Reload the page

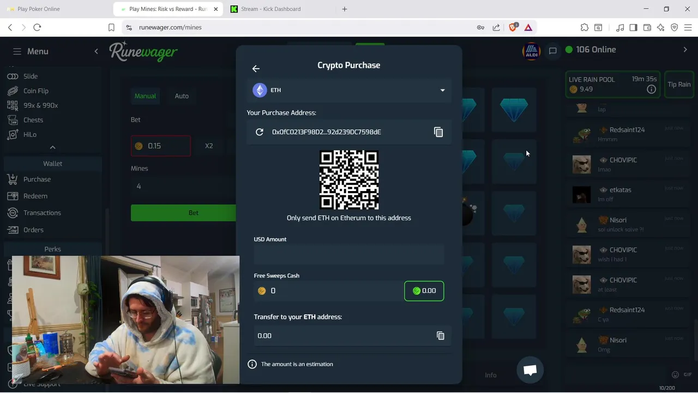pos(37,27)
